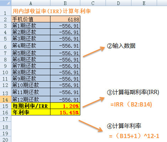Select column D header

pyautogui.click(x=118, y=3)
